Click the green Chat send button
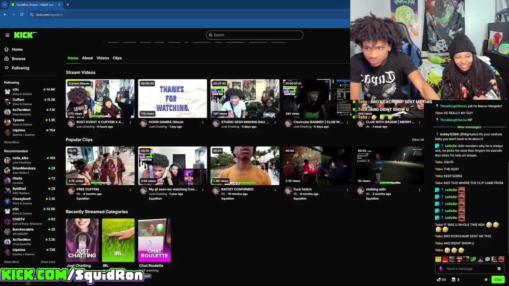Screen dimensions: 509x286 click(498, 280)
